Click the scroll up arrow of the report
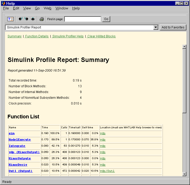Screen dimensions: 190x185 click(x=184, y=47)
